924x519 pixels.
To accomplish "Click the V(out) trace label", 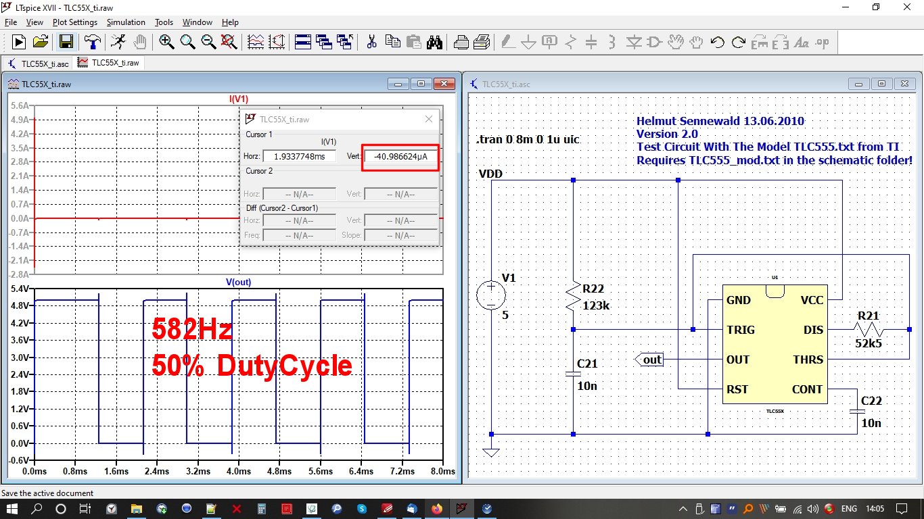I will click(x=239, y=282).
